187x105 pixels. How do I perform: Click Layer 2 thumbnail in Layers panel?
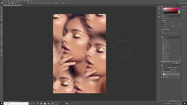coord(164,74)
